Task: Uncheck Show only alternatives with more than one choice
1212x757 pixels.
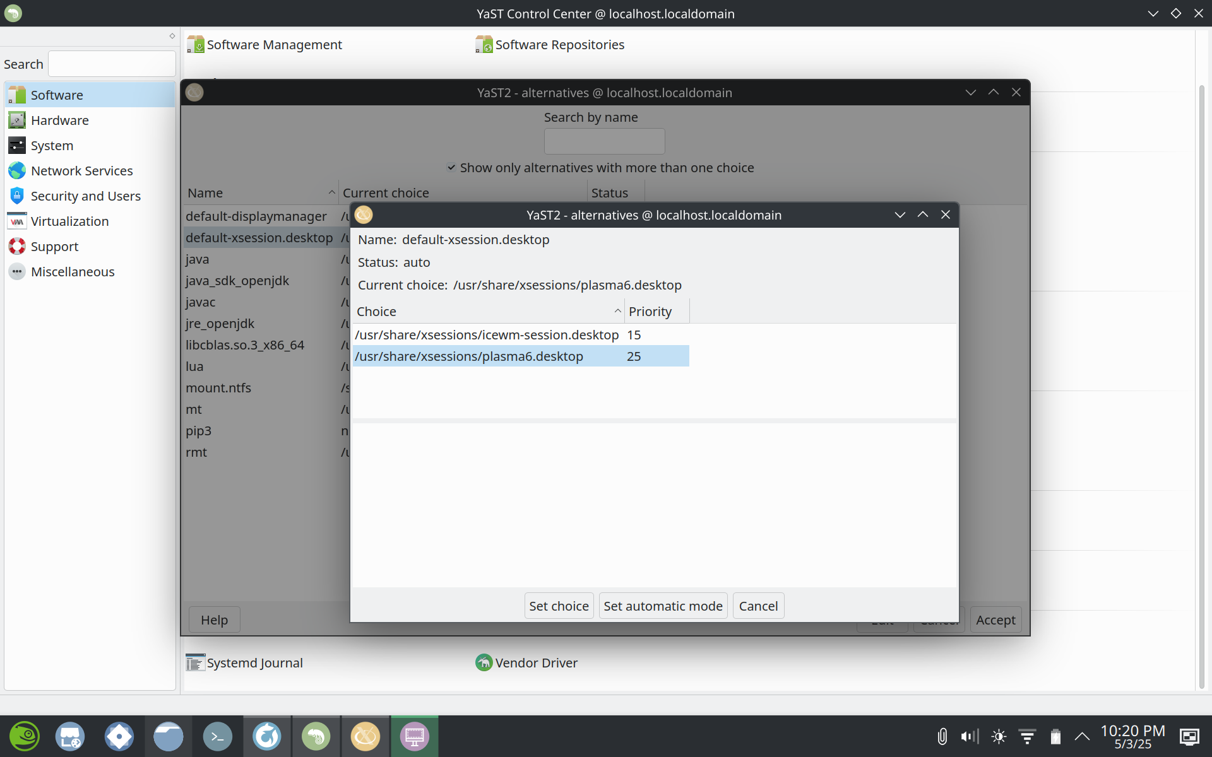Action: (452, 167)
